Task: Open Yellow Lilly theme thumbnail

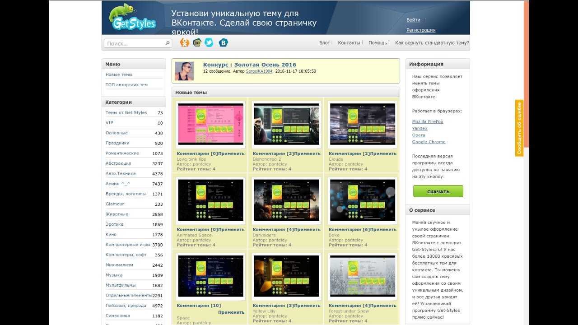Action: [x=287, y=276]
